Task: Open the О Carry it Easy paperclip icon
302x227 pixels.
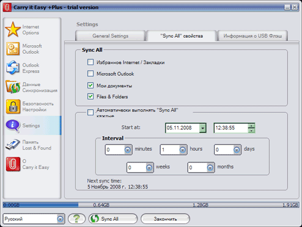Action: click(x=13, y=164)
